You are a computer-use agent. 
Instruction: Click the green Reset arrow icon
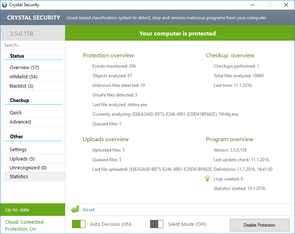coord(75,210)
